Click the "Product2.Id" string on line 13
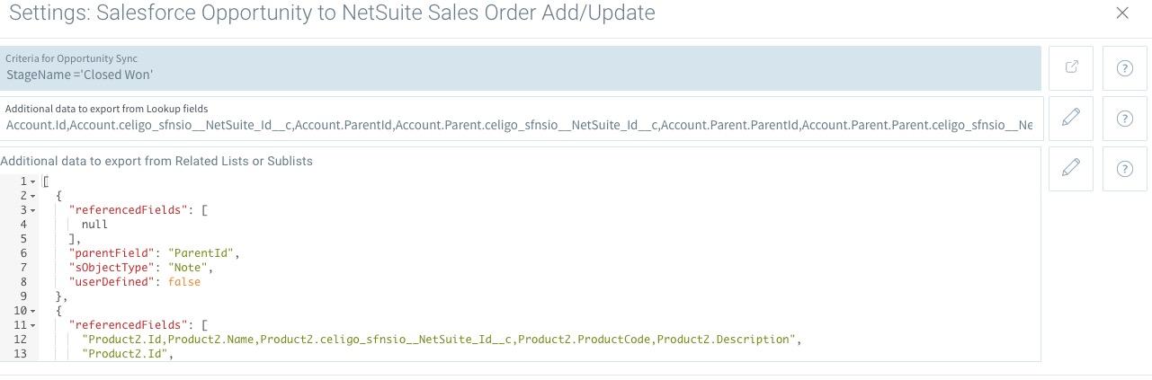The width and height of the screenshot is (1152, 380). coord(127,354)
